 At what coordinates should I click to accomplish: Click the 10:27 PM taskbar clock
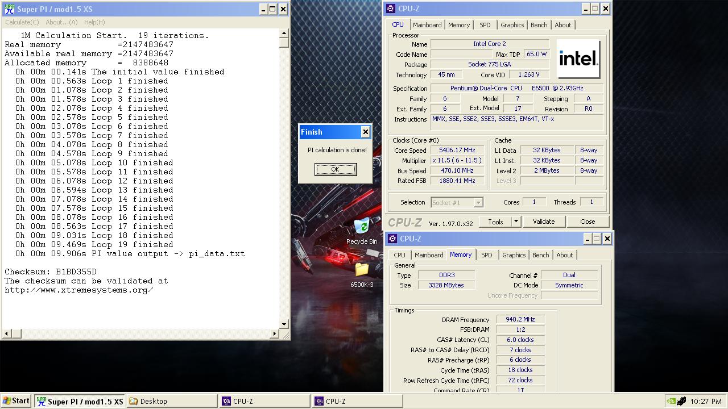click(x=706, y=401)
